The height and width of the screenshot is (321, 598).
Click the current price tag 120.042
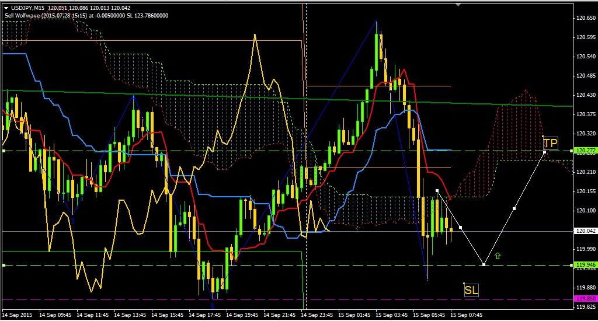pyautogui.click(x=585, y=231)
